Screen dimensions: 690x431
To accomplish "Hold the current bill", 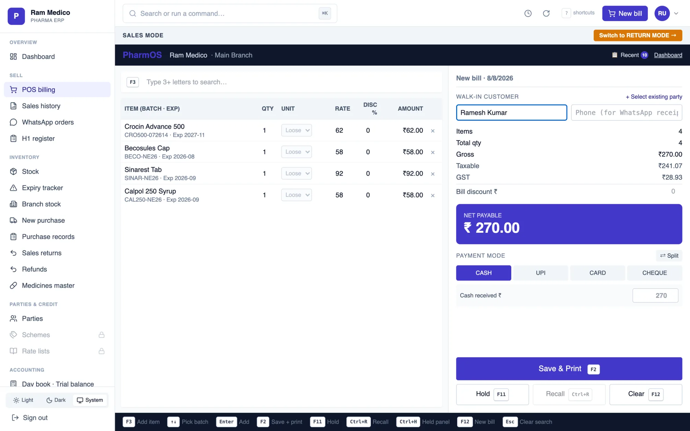I will [x=492, y=394].
